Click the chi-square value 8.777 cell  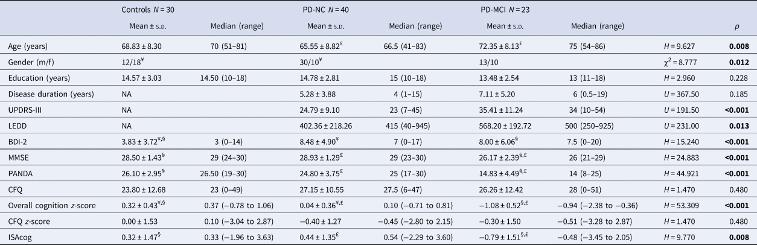click(682, 62)
